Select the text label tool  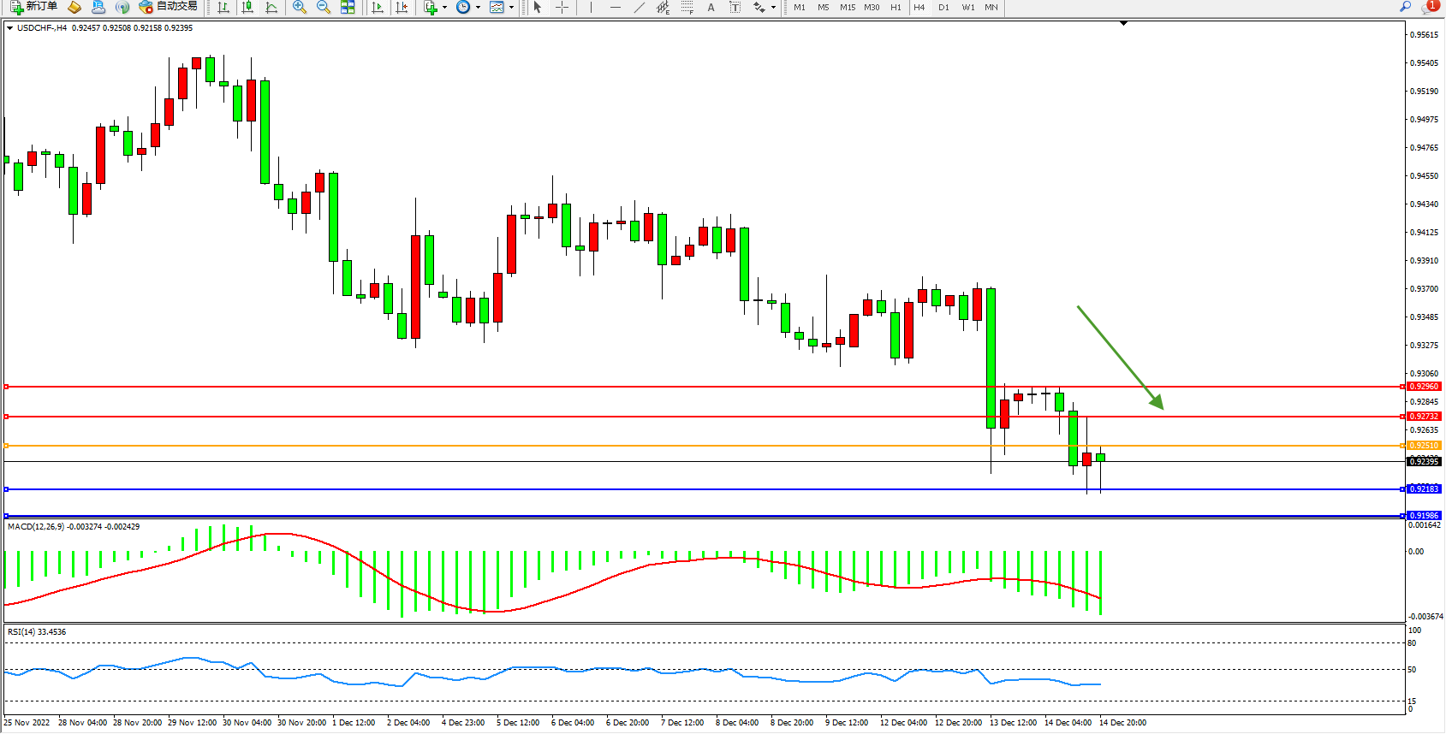735,7
